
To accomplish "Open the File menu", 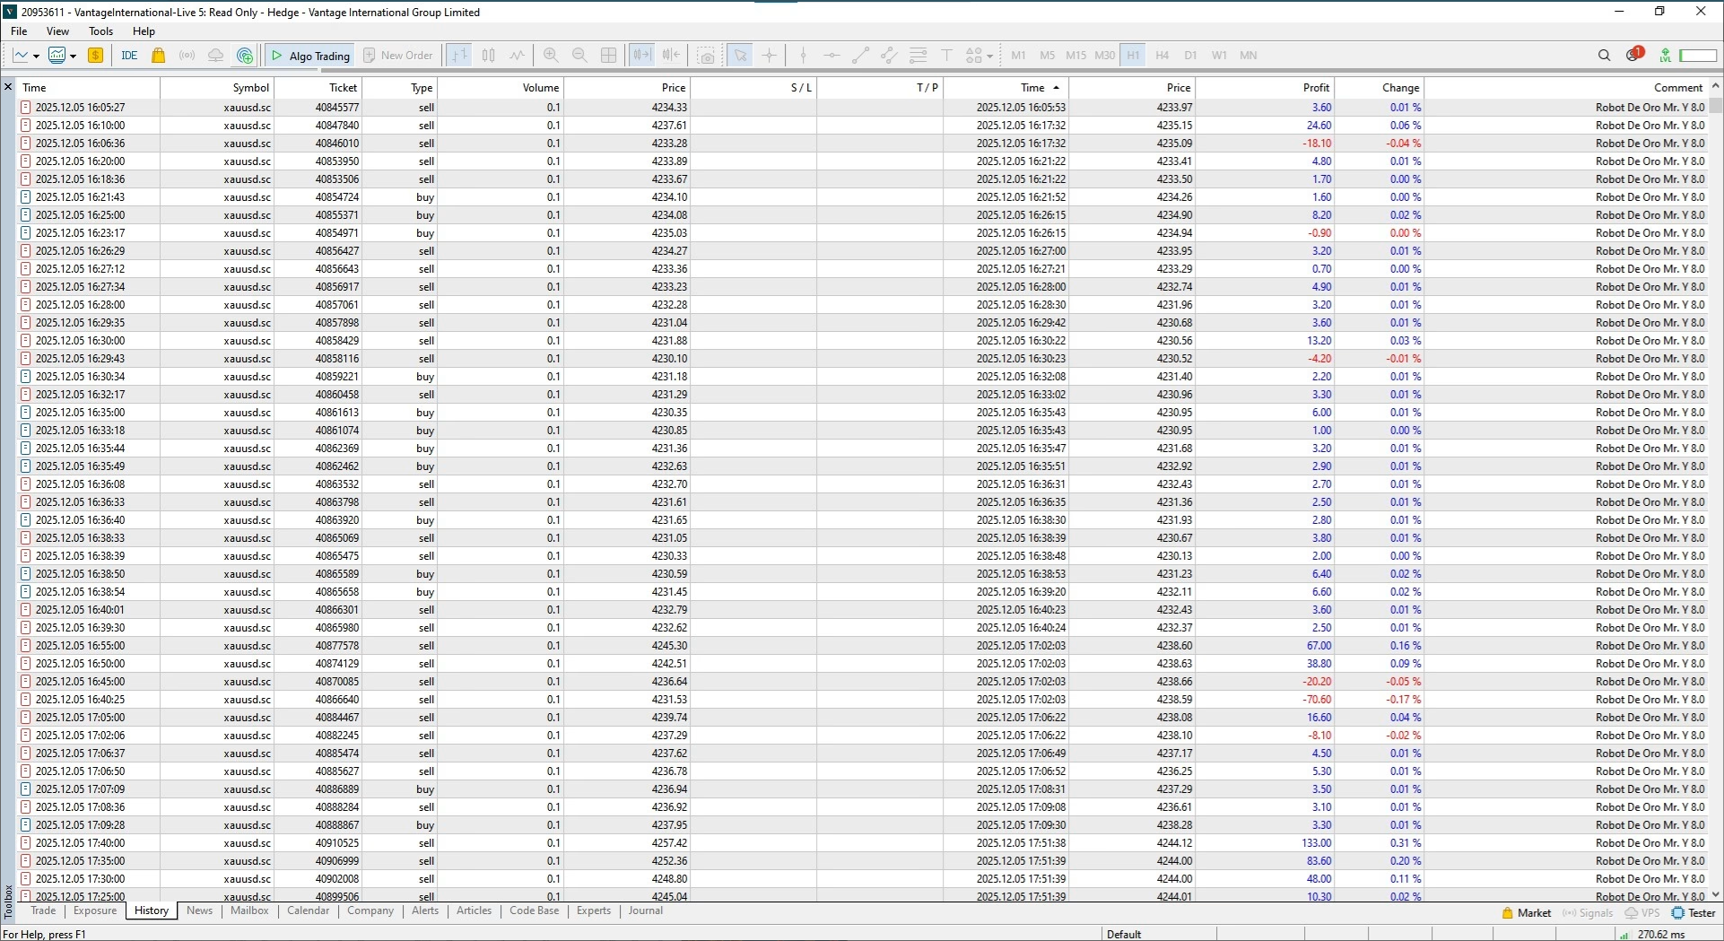I will (x=19, y=31).
